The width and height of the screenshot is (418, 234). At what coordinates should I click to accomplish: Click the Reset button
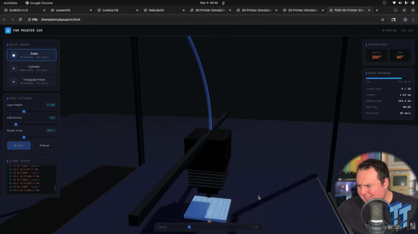tap(44, 146)
